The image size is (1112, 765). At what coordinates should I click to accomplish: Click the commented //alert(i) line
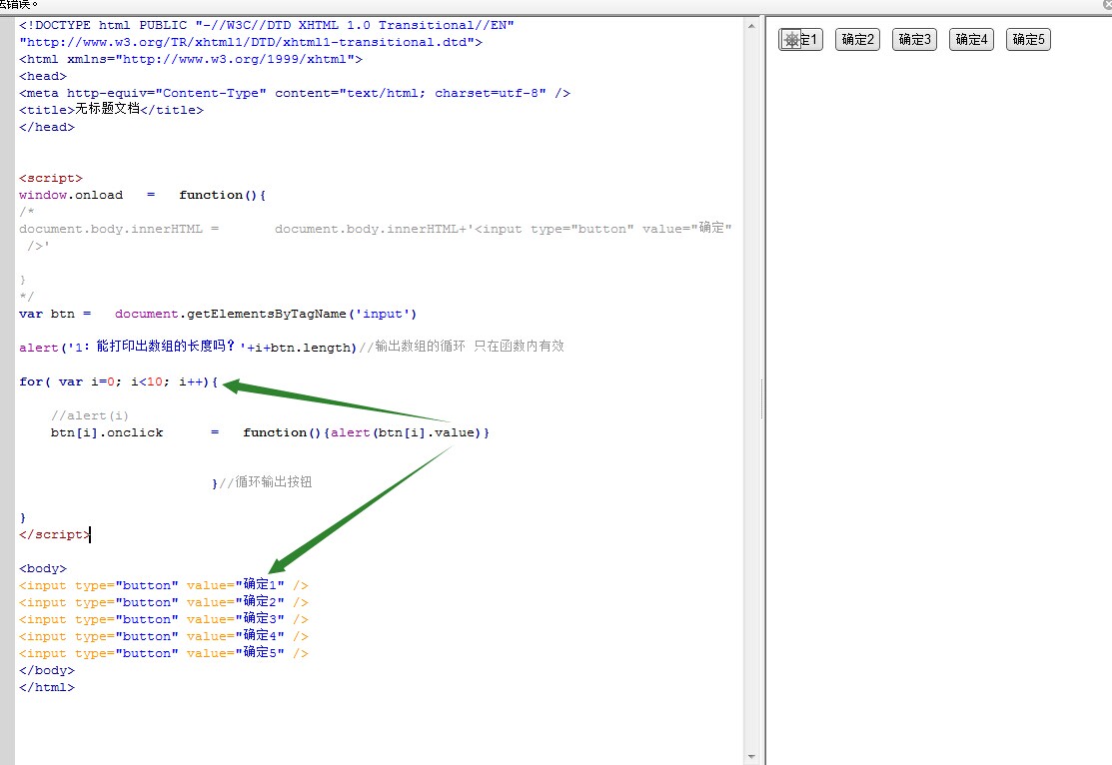[89, 415]
